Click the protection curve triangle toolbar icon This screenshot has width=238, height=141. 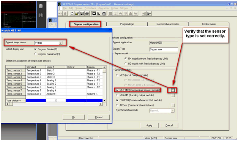pos(99,14)
